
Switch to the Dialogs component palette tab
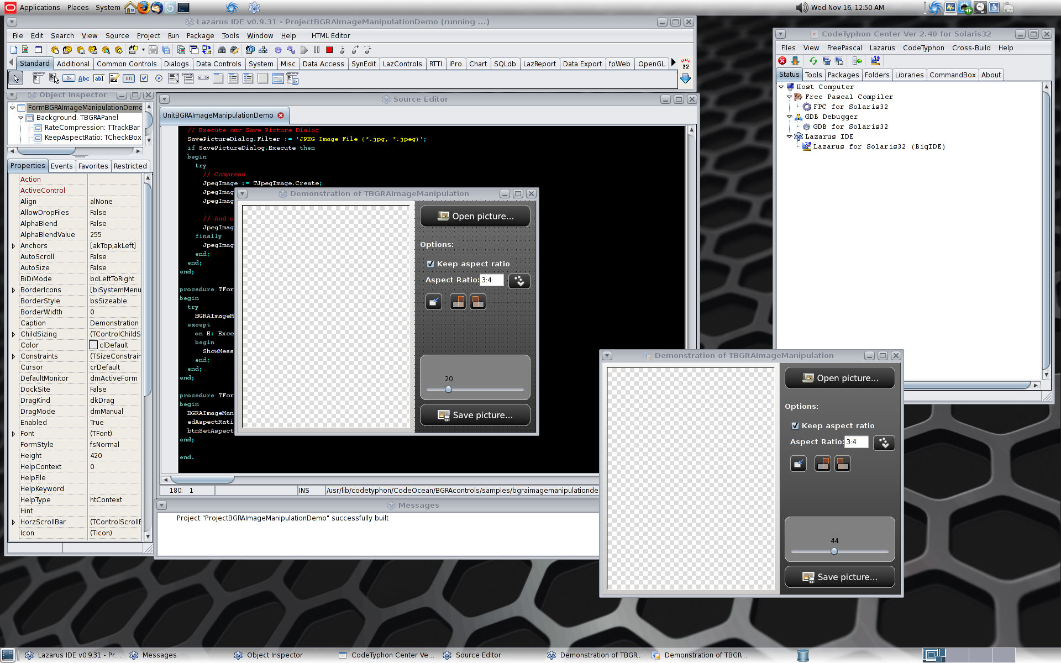[x=176, y=64]
